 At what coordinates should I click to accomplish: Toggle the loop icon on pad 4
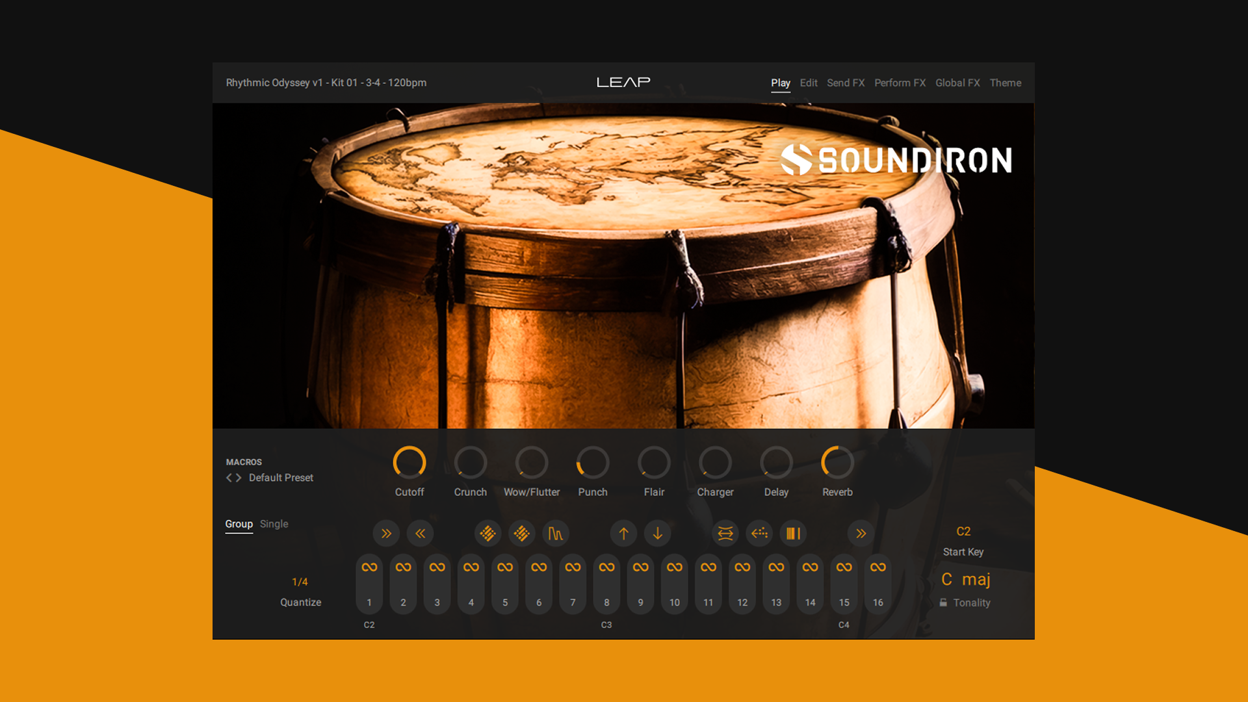click(x=471, y=567)
